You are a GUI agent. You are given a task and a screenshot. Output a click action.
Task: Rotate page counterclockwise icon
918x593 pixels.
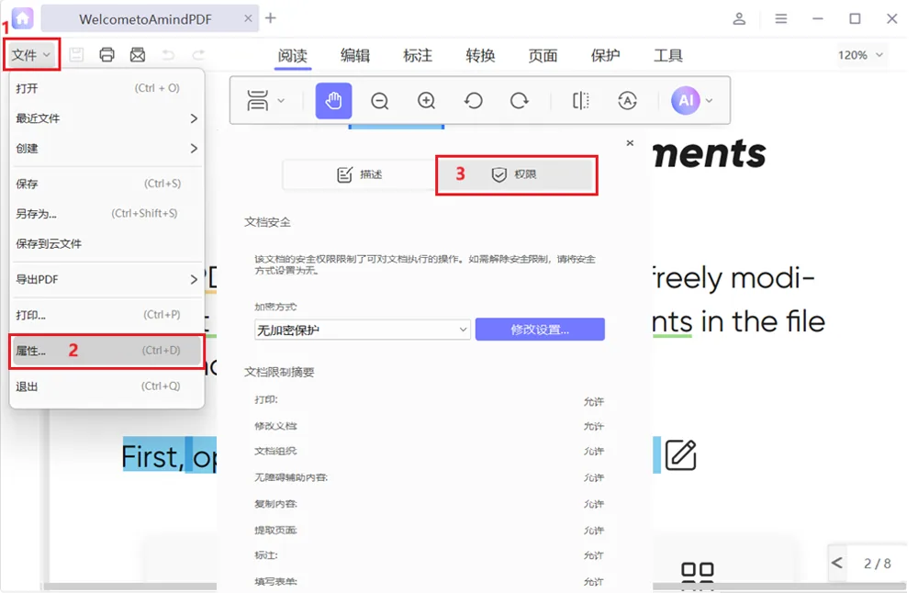473,101
